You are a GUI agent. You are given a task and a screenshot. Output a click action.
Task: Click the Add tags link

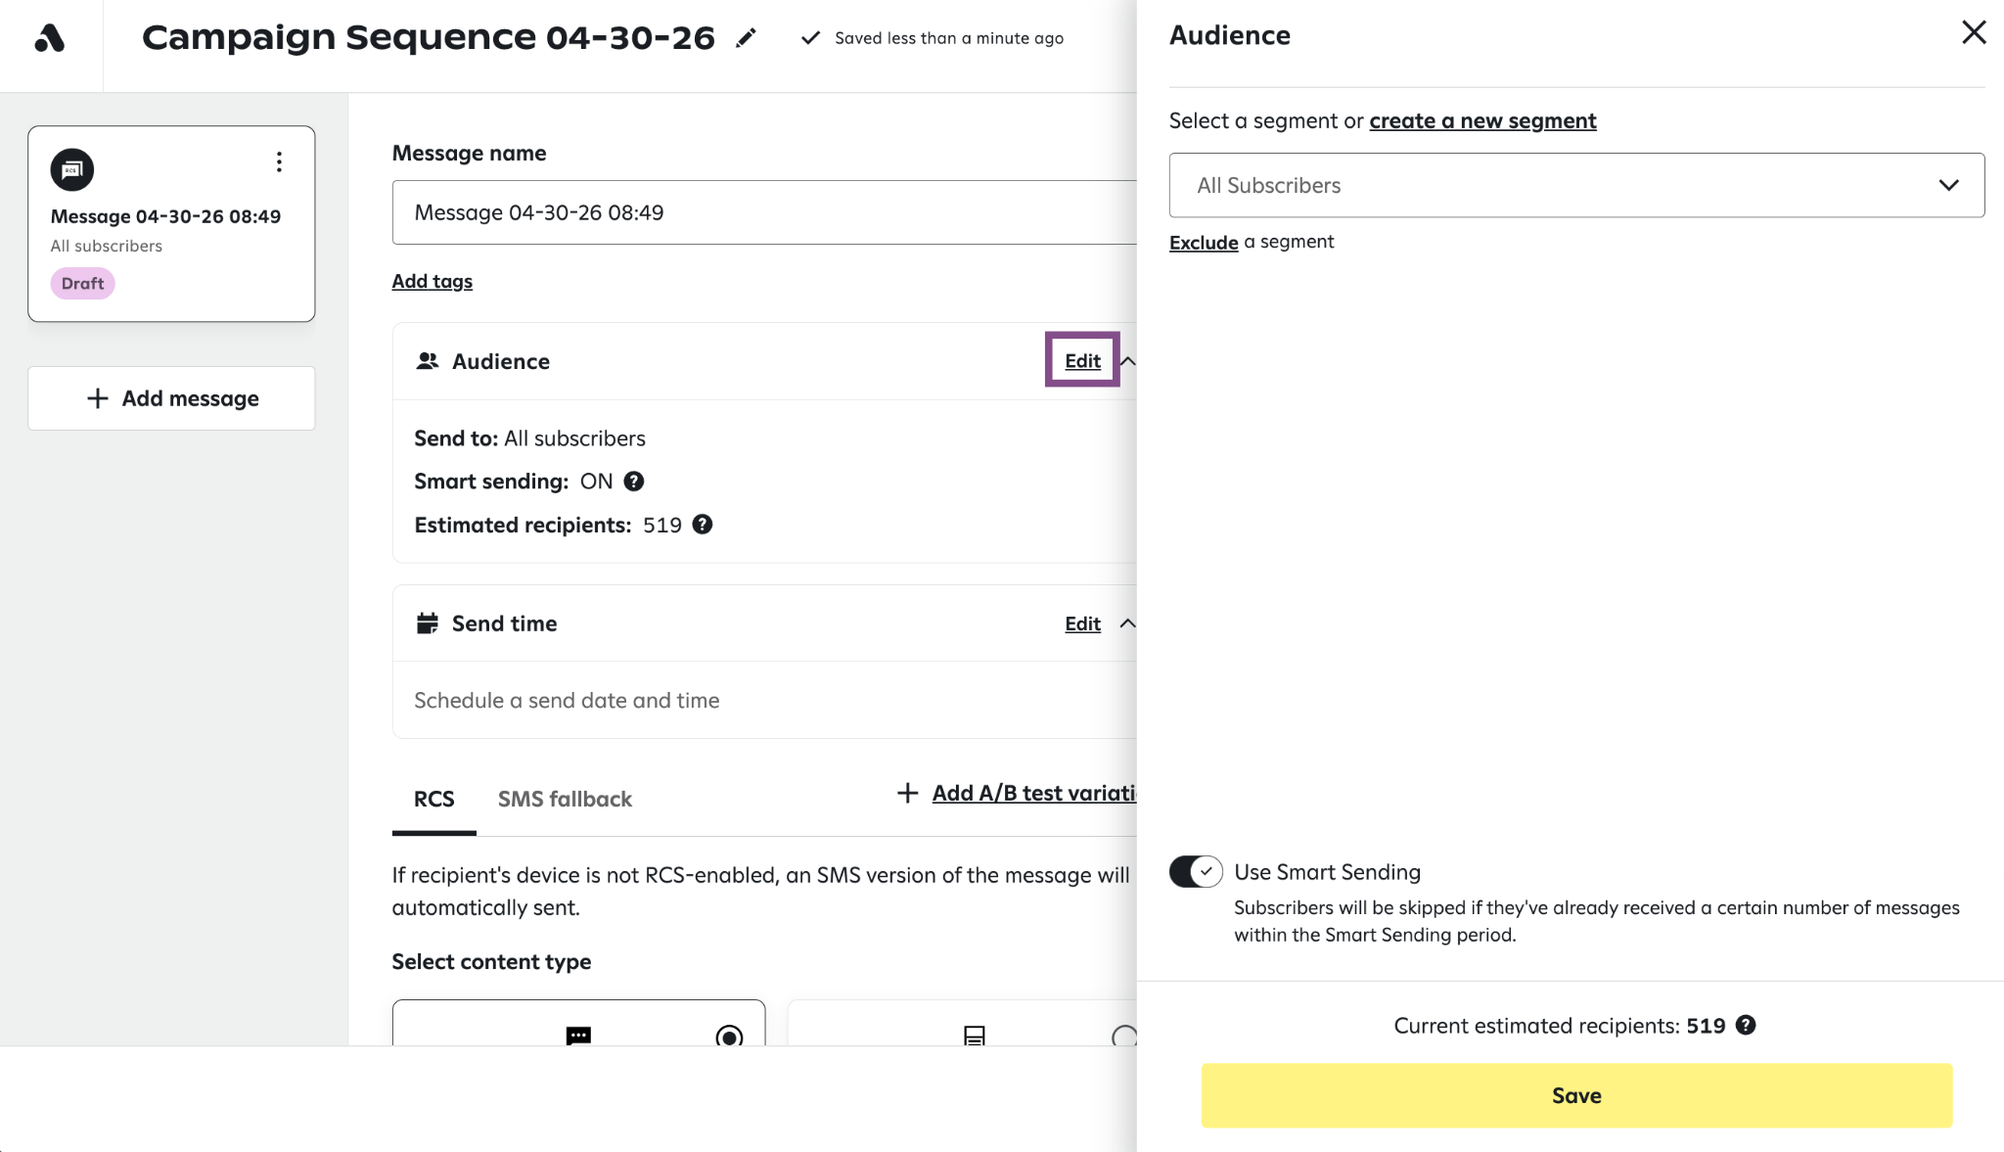tap(432, 281)
